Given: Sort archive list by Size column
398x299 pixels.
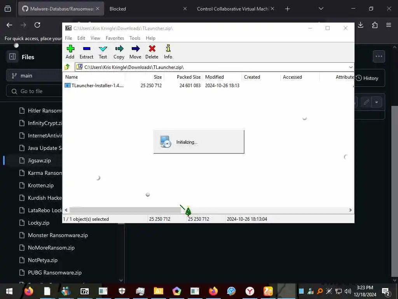Looking at the screenshot, I should point(145,77).
